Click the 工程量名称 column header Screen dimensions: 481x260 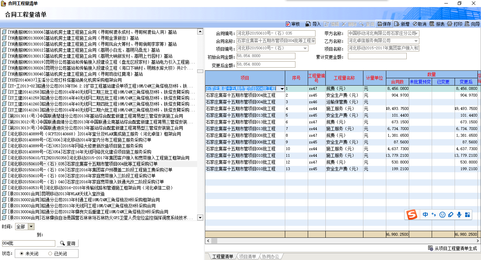(x=344, y=78)
